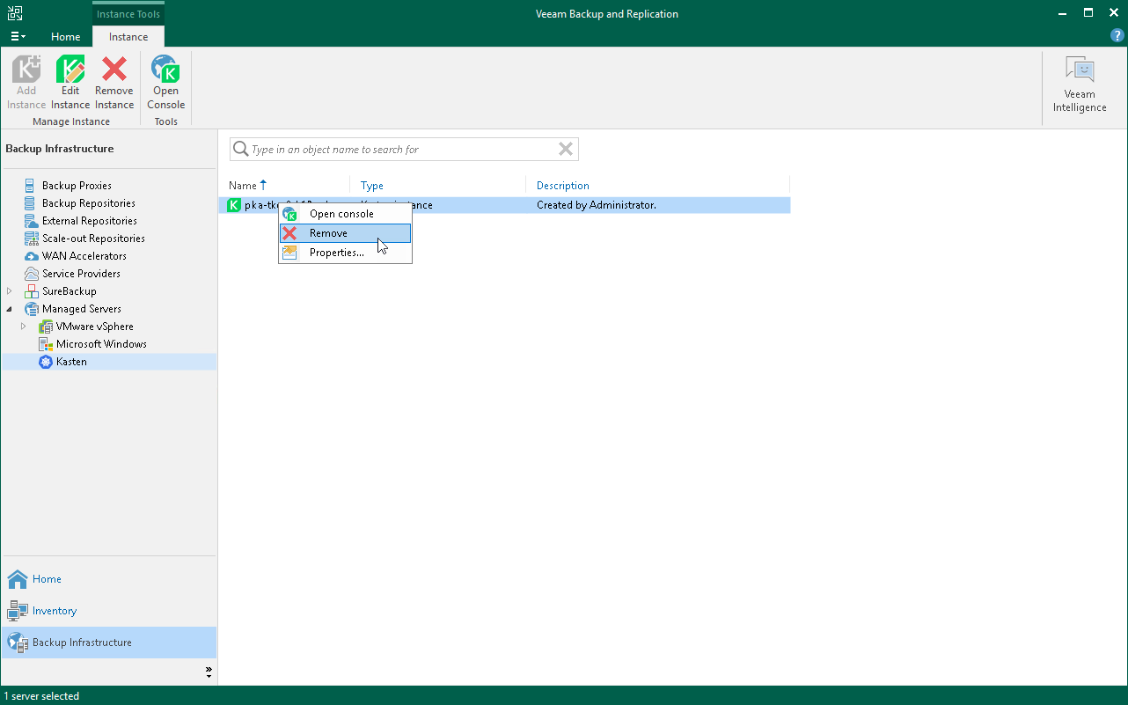The image size is (1128, 705).
Task: Click the Backup Repositories tree icon
Action: (32, 203)
